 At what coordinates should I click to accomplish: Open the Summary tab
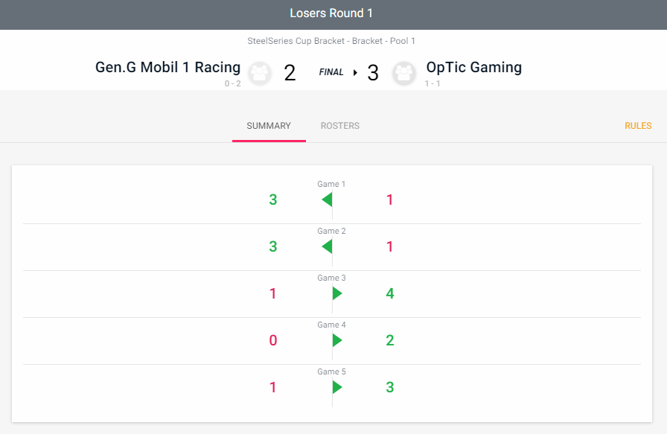click(x=269, y=126)
